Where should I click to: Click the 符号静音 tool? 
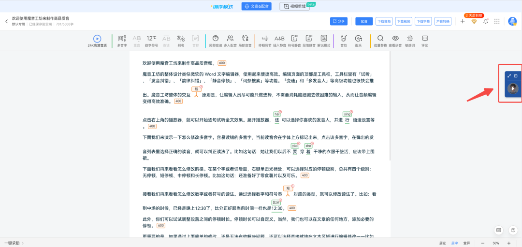click(x=294, y=41)
